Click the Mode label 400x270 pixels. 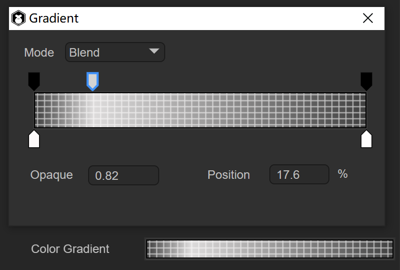coord(39,53)
